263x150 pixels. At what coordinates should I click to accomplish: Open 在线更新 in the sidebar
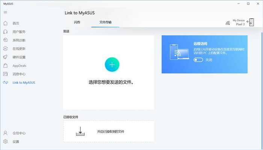click(x=19, y=49)
